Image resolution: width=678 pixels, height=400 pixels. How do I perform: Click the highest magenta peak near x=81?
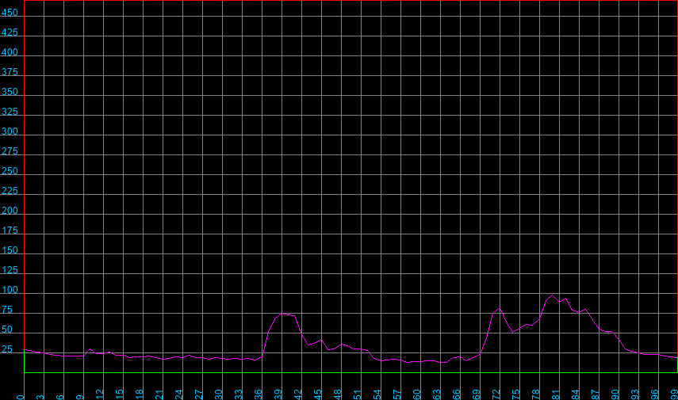553,295
